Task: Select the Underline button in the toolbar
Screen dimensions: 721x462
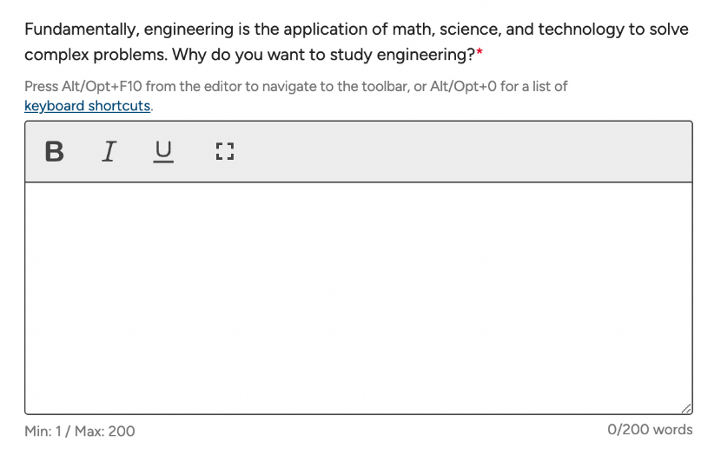Action: pyautogui.click(x=163, y=152)
